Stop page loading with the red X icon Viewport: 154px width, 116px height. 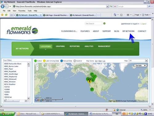[x=115, y=6]
